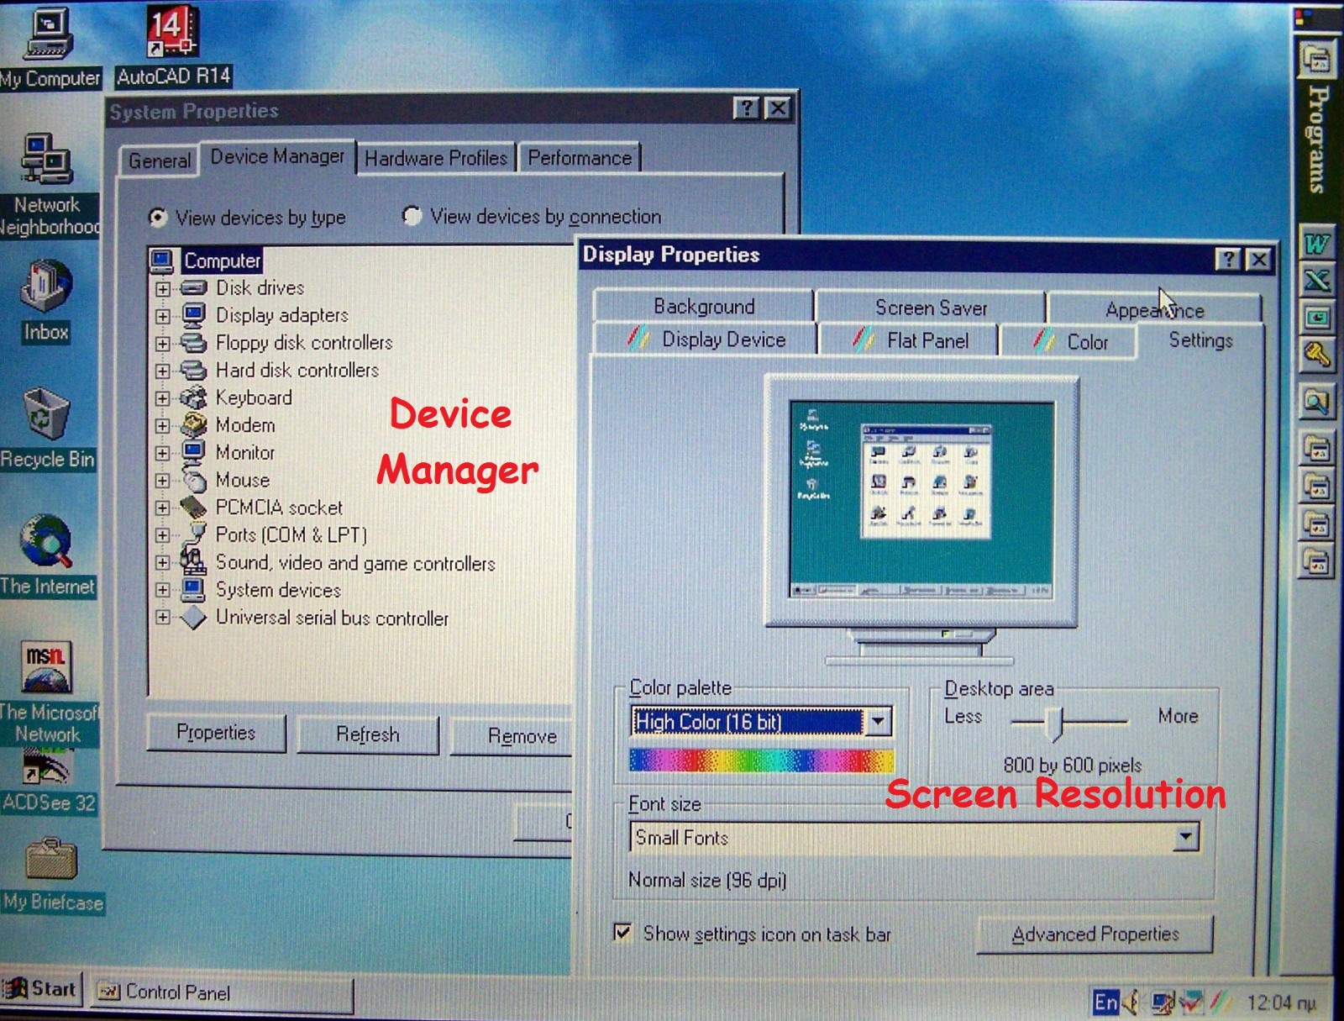Expand the Floppy disk controllers node
This screenshot has width=1344, height=1021.
point(163,344)
